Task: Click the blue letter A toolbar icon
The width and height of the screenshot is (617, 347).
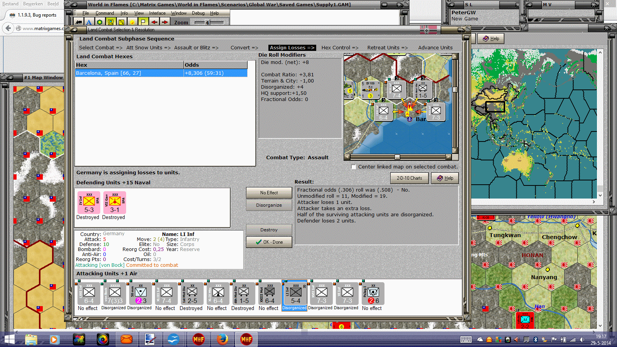Action: click(89, 22)
